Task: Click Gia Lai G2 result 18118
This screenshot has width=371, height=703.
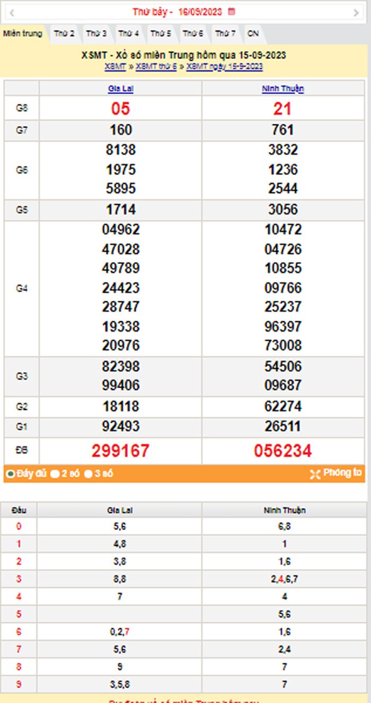Action: (x=121, y=407)
